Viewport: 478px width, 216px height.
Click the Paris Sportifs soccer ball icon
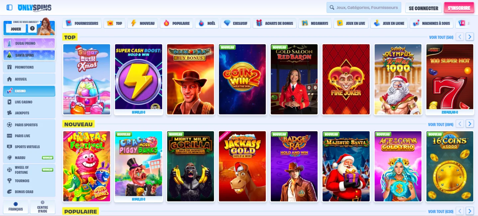point(9,125)
